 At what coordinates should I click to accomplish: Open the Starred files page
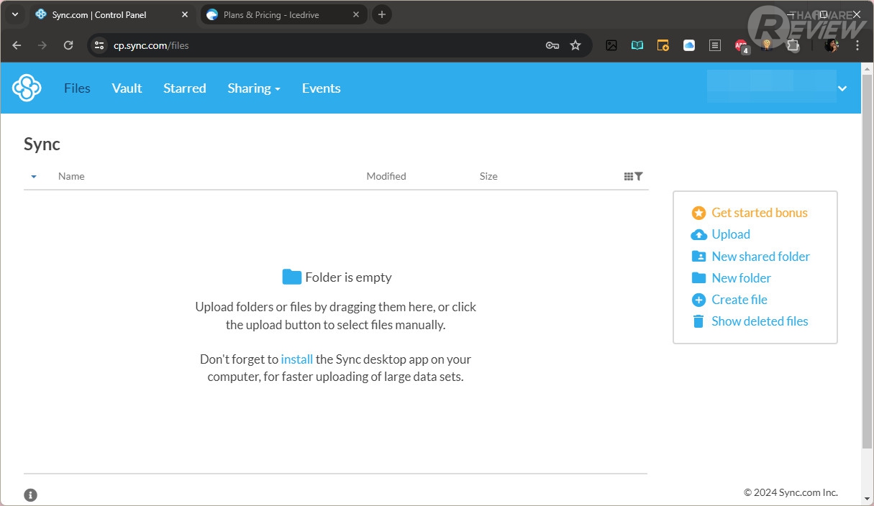pyautogui.click(x=185, y=88)
